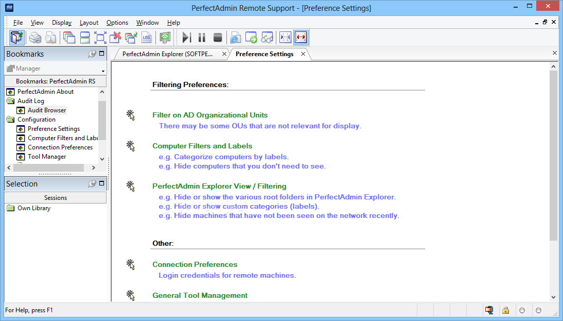Open the File menu
563x321 pixels.
tap(18, 23)
